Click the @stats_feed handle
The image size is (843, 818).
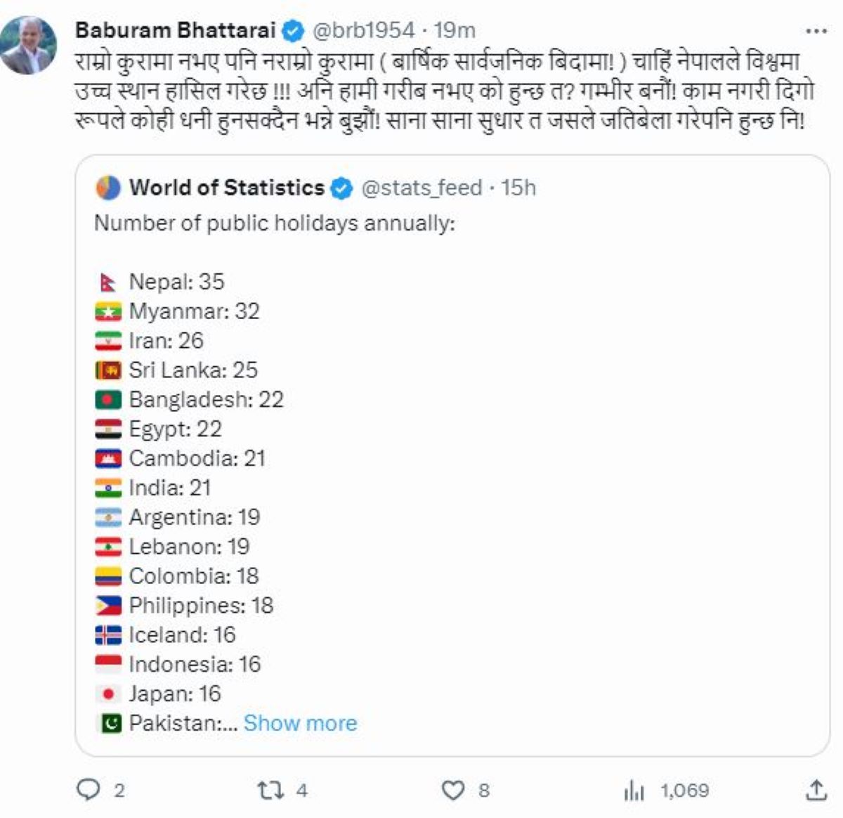tap(421, 188)
